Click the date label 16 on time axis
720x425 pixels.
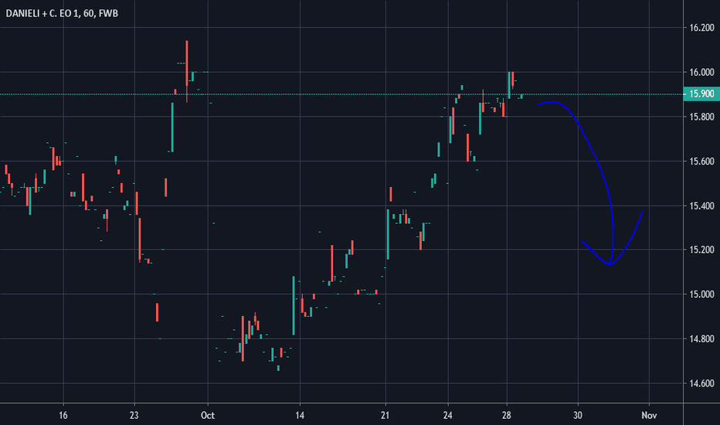tap(63, 416)
